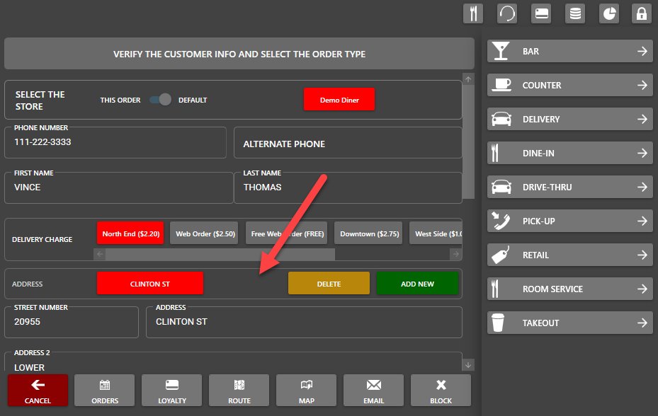Click the Delete address button
The width and height of the screenshot is (658, 416).
click(329, 284)
